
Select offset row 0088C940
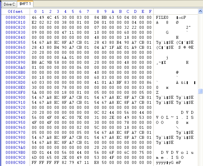coord(15,117)
